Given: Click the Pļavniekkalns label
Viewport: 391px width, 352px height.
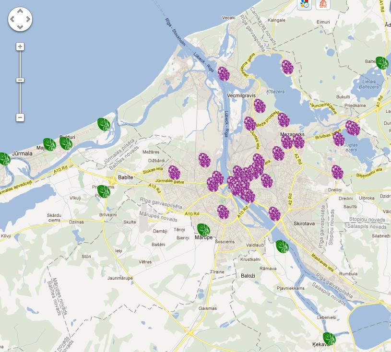Looking at the screenshot, I should [x=291, y=288].
